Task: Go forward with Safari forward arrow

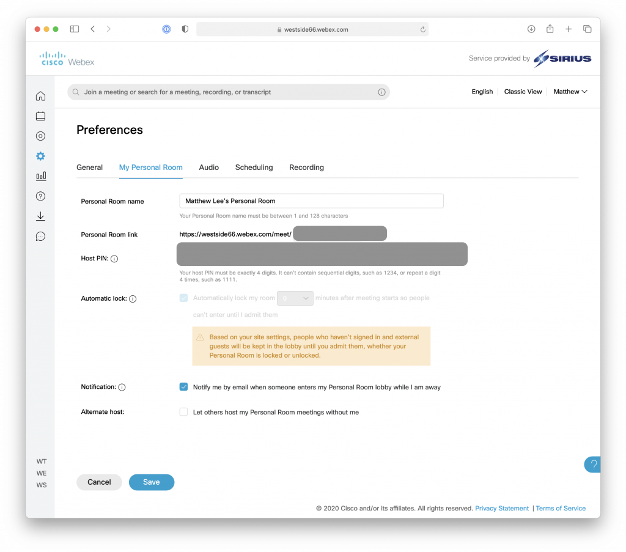Action: coord(109,29)
